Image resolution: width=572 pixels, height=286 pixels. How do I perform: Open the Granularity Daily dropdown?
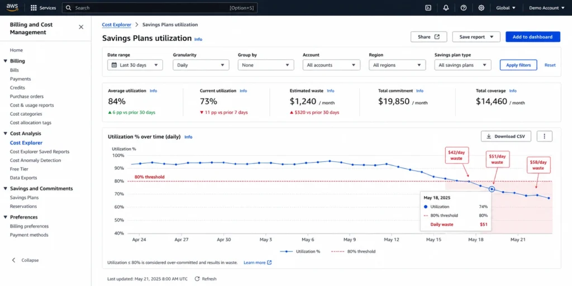(x=201, y=65)
